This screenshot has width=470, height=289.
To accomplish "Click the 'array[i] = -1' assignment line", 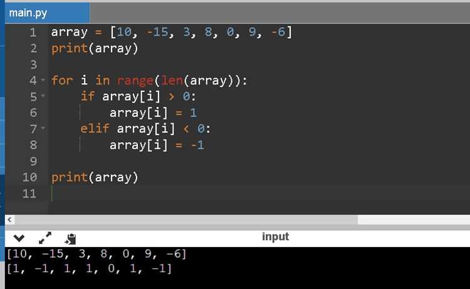I will point(157,145).
